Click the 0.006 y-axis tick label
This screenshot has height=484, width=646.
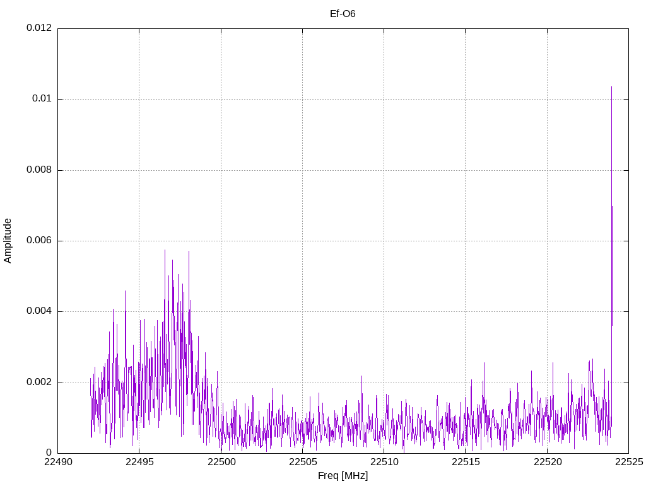39,241
